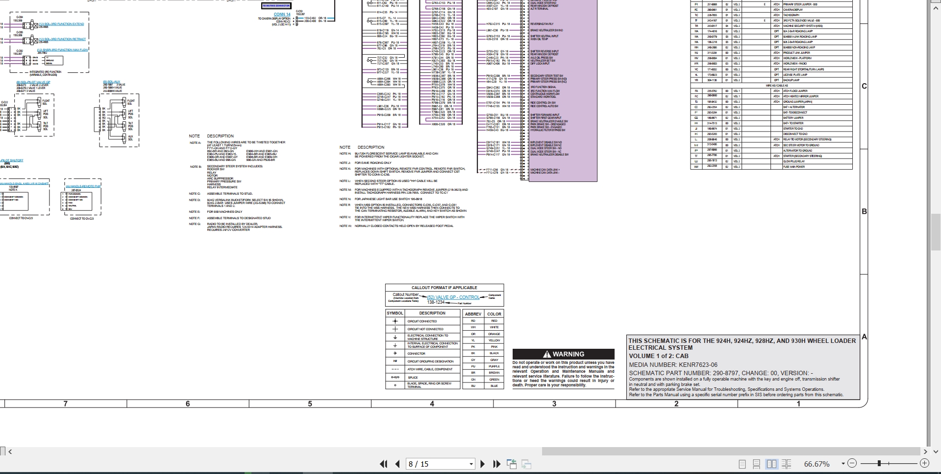The image size is (941, 474).
Task: Follow the SOL-3RD FUNCTION EXTEND link
Action: point(61,24)
